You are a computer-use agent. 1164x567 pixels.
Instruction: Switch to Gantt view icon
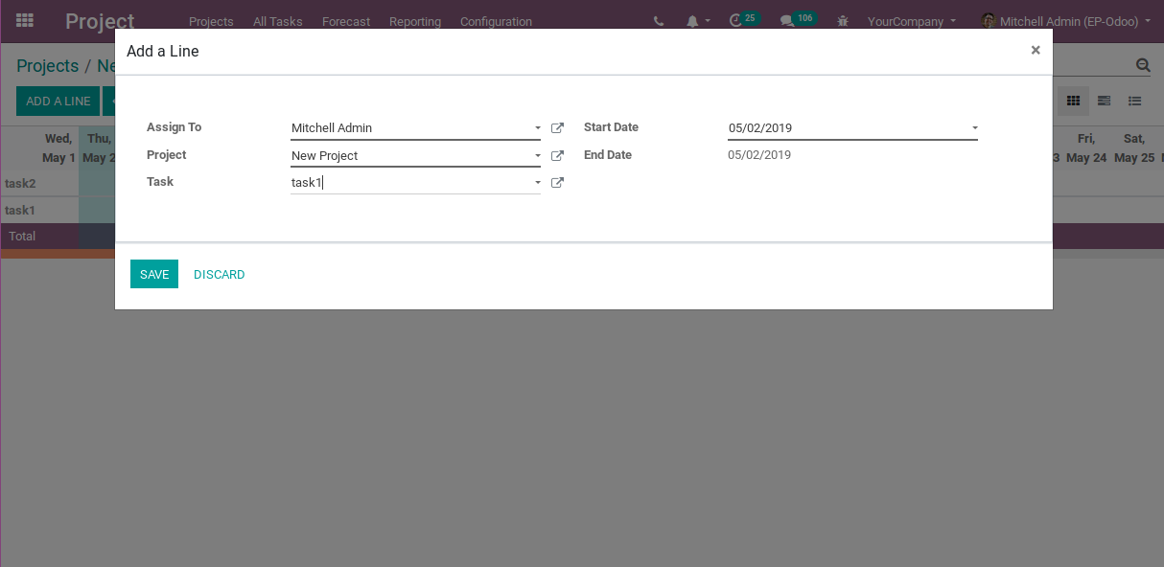[x=1105, y=101]
